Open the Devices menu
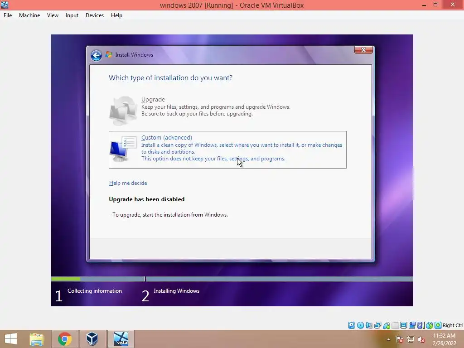464x348 pixels. [95, 15]
